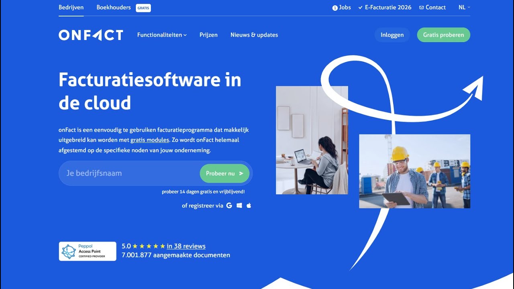514x289 pixels.
Task: Click the 7.001.877 aangemaakte documenten text
Action: [x=176, y=255]
